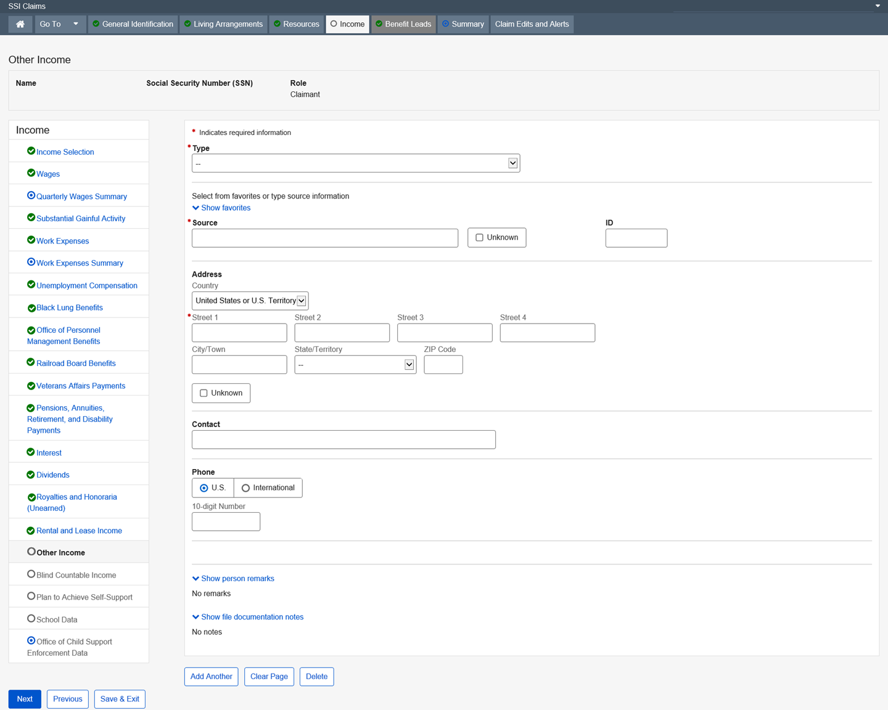Open the Go To menu
This screenshot has height=710, width=888.
point(59,24)
